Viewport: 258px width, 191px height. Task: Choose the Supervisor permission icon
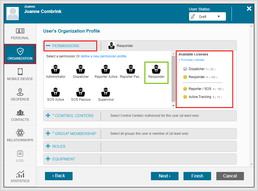pos(106,92)
